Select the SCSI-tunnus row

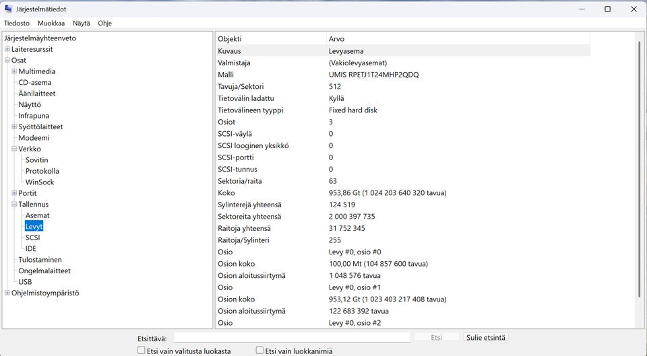coord(403,170)
